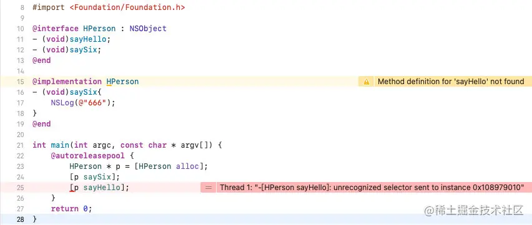Click the red error icon on line 25

click(209, 188)
